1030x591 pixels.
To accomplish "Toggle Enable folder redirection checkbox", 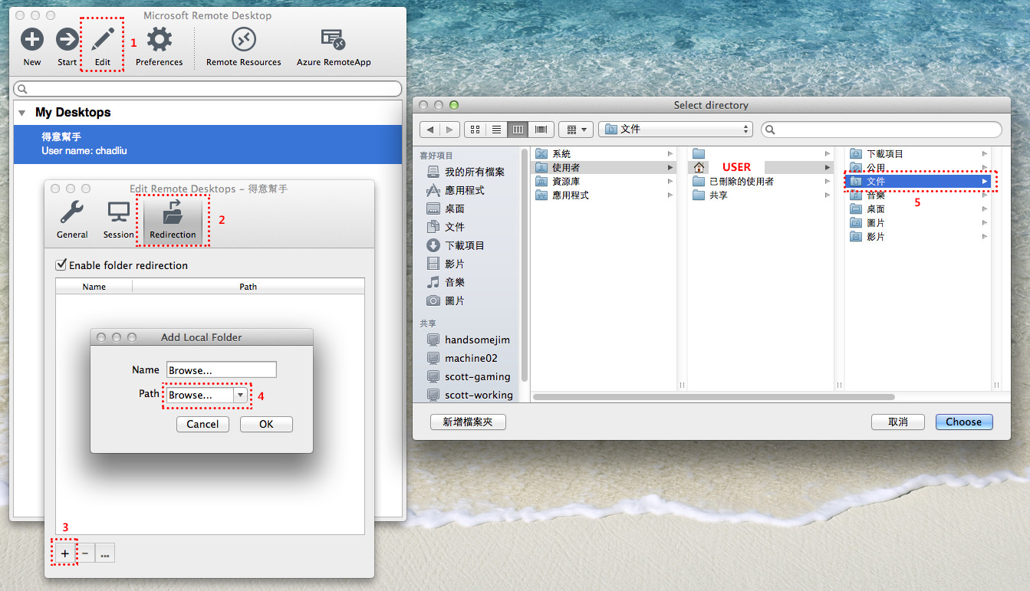I will [x=61, y=265].
